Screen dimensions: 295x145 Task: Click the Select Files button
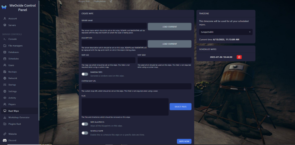[x=181, y=107]
